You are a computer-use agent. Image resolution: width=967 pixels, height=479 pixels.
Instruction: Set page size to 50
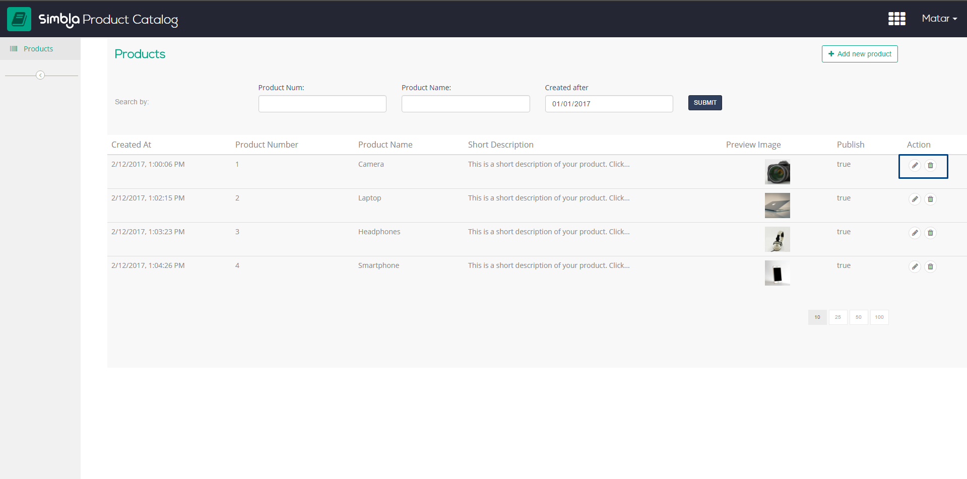[859, 317]
